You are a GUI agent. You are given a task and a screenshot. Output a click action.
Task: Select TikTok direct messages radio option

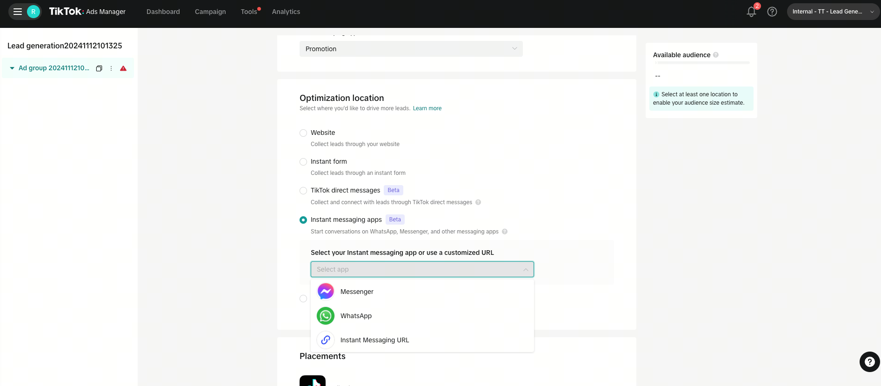coord(303,191)
